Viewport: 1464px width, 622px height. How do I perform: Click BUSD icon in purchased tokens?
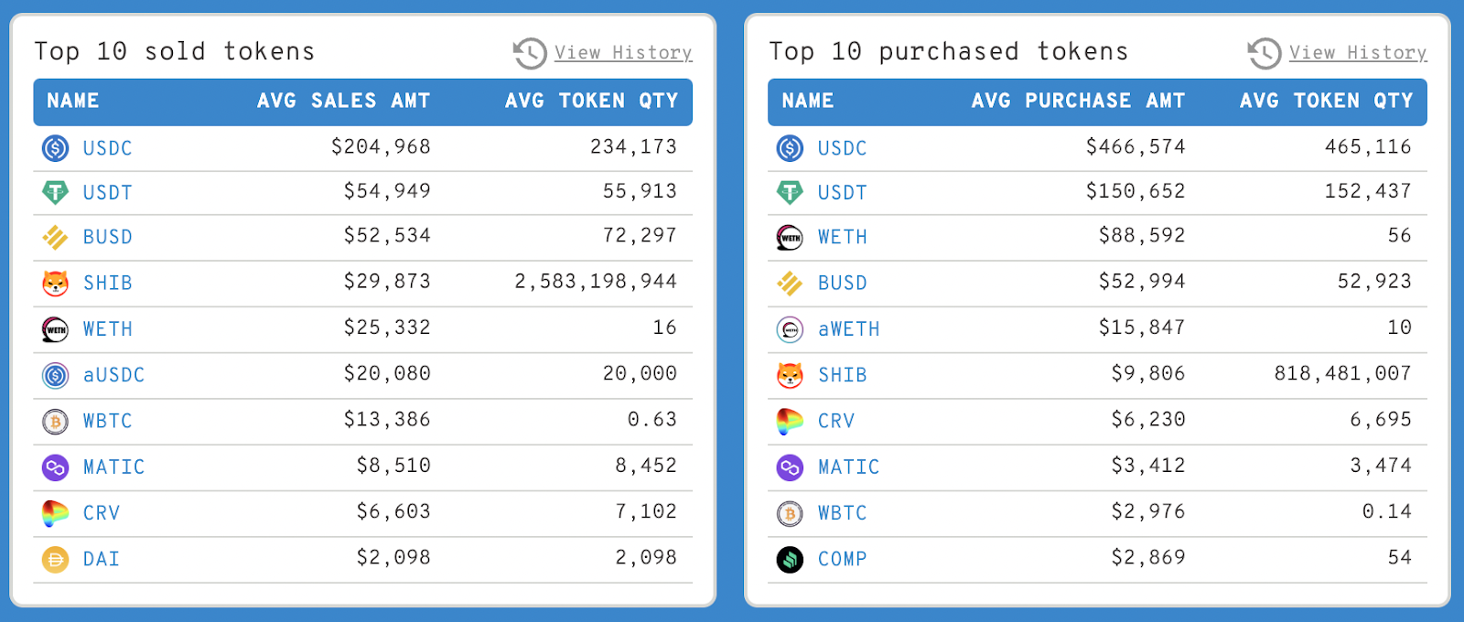[790, 283]
